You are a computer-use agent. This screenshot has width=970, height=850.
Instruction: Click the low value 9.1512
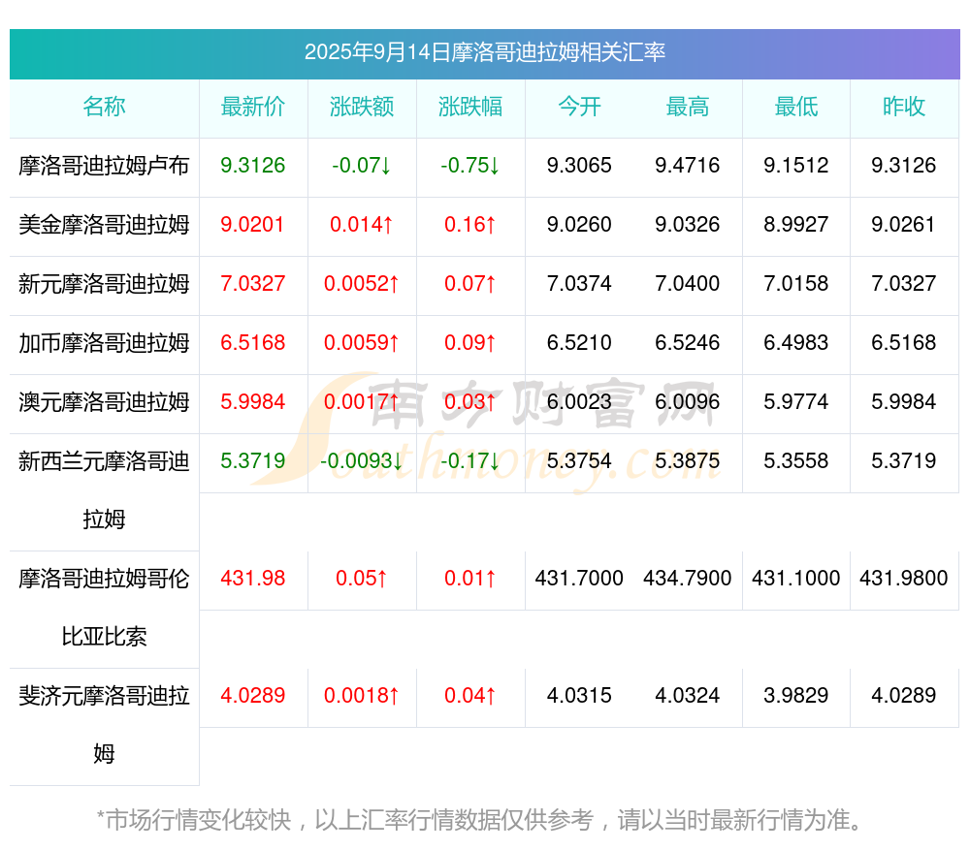[796, 165]
